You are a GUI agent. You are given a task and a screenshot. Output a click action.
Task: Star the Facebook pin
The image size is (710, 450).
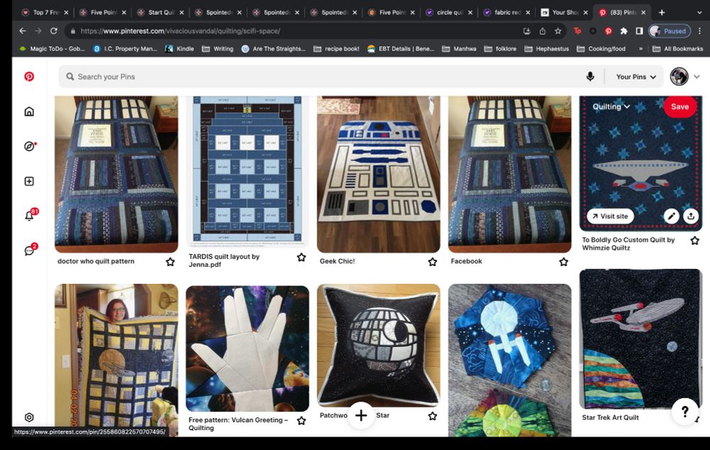click(563, 262)
